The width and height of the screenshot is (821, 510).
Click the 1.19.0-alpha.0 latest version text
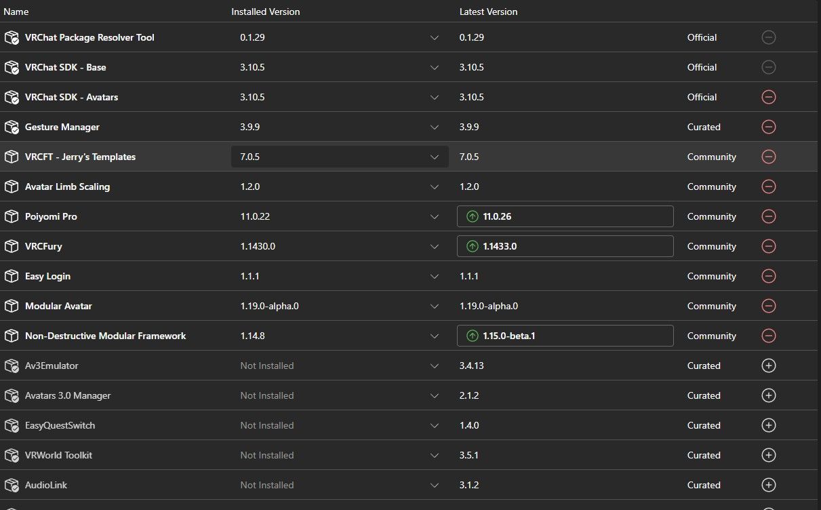tap(489, 306)
